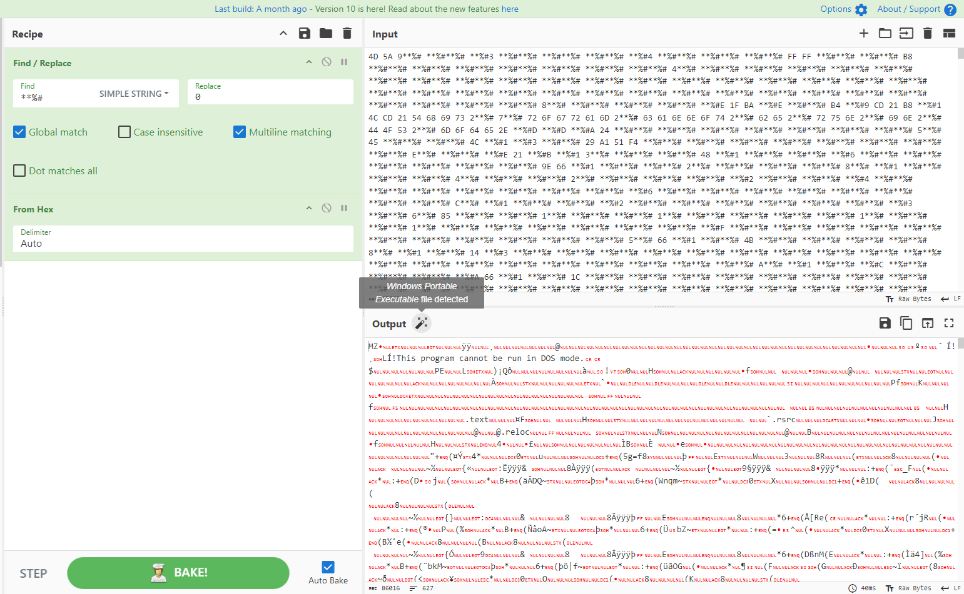Copy output to clipboard
This screenshot has height=594, width=964.
[x=906, y=323]
